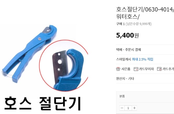The width and height of the screenshot is (174, 114).
Task: Click the quantity input field showing 1
Action: 128,108
